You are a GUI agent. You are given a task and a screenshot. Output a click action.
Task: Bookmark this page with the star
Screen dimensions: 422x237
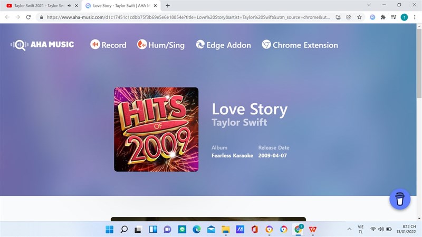click(359, 17)
